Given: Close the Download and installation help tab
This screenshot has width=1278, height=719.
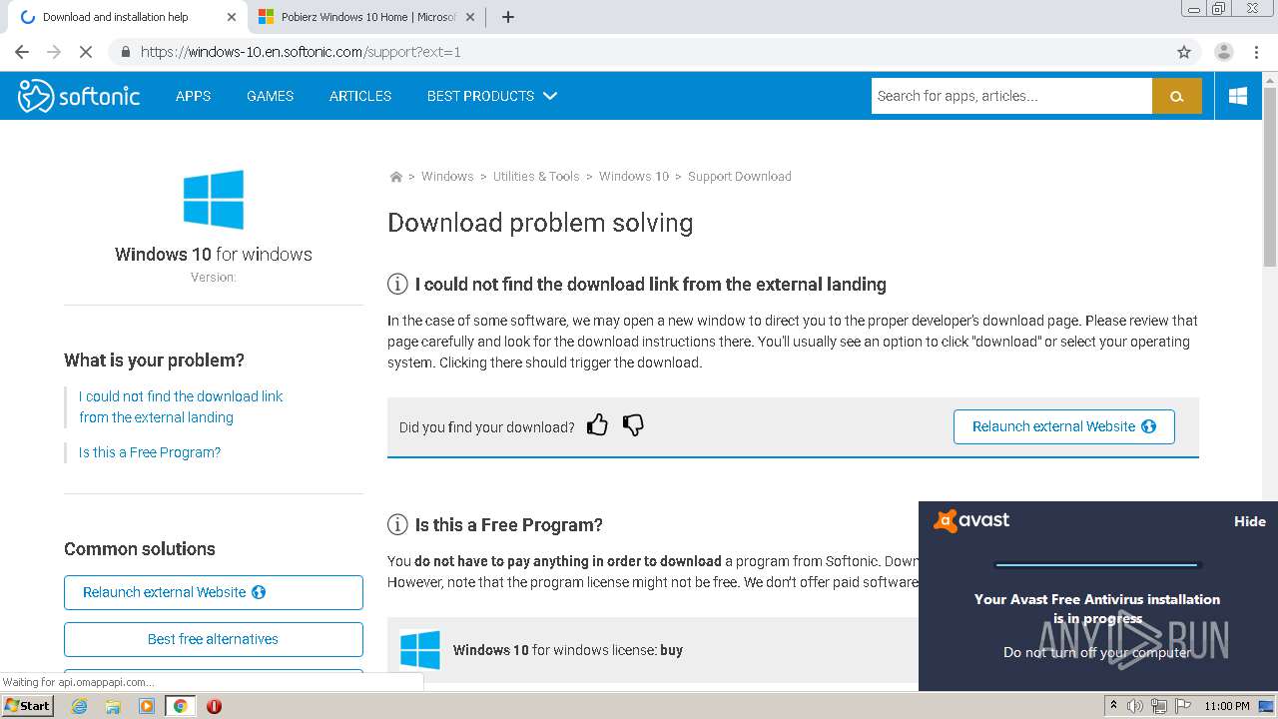Looking at the screenshot, I should pyautogui.click(x=232, y=17).
